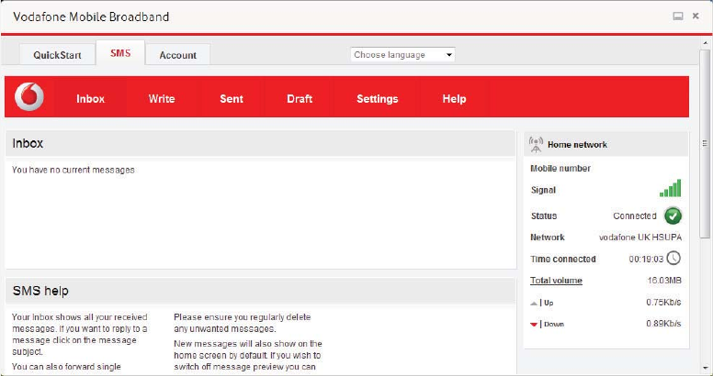713x376 pixels.
Task: Click the scrollbar down arrow
Action: point(706,368)
